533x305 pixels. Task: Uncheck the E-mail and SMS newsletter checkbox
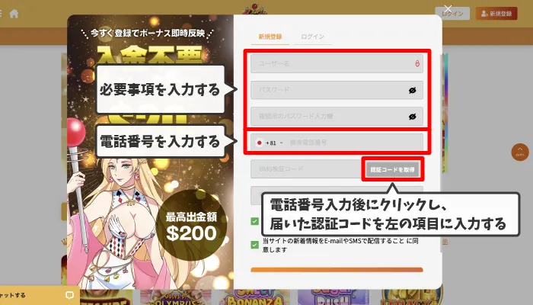point(254,245)
